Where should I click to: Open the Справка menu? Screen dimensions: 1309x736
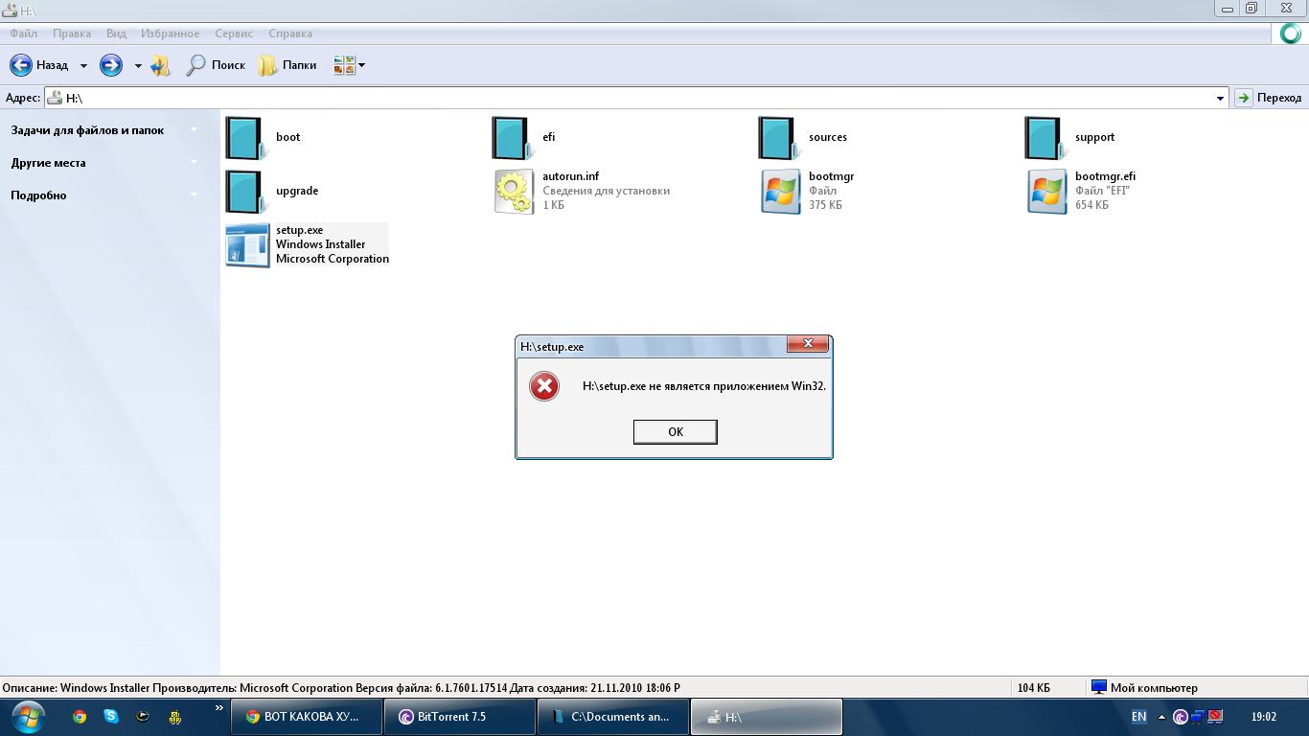290,34
